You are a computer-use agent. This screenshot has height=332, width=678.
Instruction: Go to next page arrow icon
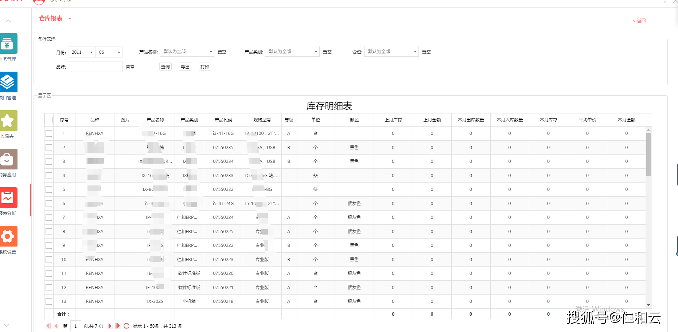(110, 326)
